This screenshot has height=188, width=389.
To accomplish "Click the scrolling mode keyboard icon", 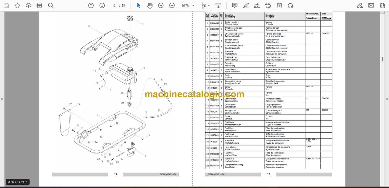I will click(x=218, y=5).
